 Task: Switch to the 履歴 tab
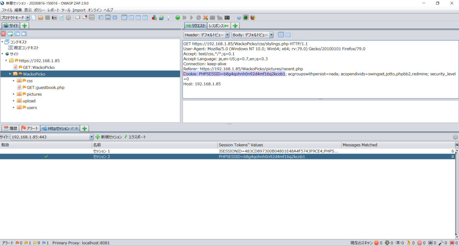click(x=10, y=128)
